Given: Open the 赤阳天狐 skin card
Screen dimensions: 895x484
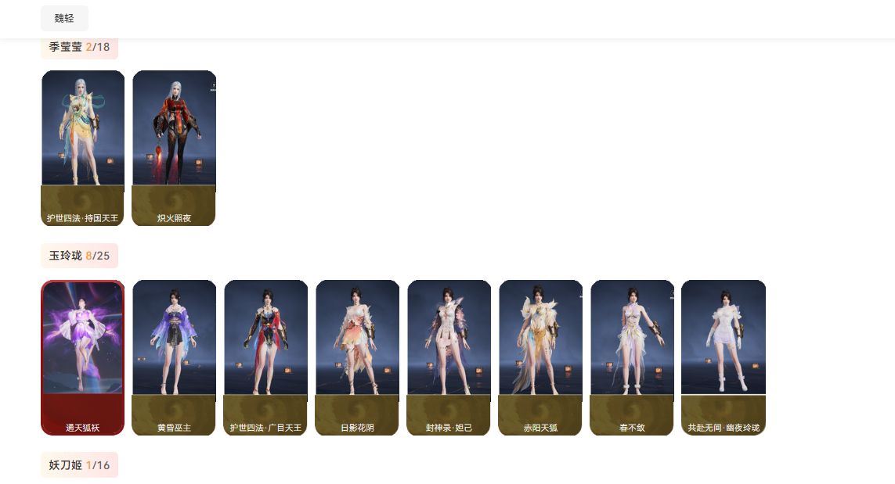Looking at the screenshot, I should 540,357.
